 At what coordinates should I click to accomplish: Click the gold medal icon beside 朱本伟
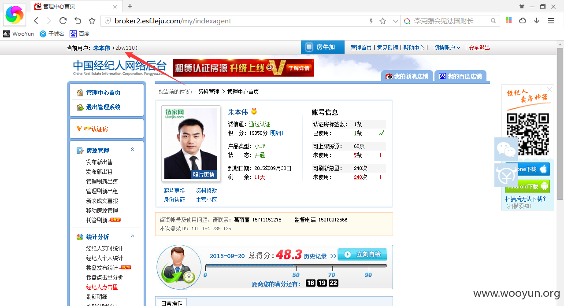[x=254, y=111]
